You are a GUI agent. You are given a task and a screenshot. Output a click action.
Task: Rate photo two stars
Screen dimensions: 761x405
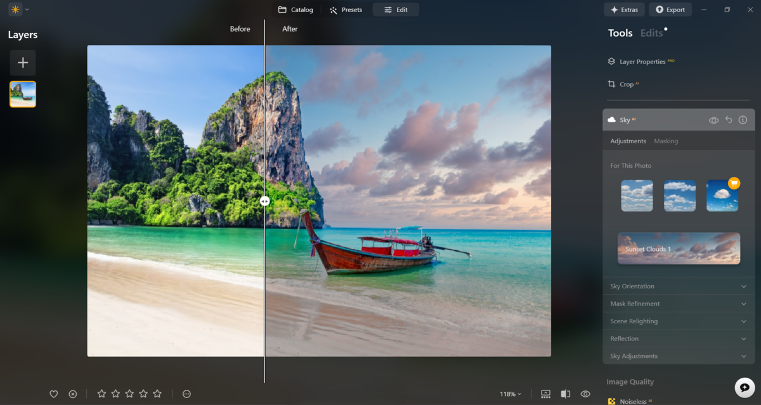pos(115,394)
